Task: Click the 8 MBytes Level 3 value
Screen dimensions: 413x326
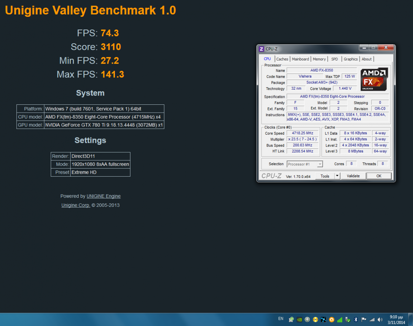Action: 356,151
